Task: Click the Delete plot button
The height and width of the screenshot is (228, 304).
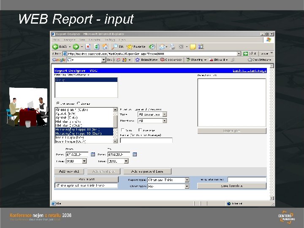Action: 232,131
